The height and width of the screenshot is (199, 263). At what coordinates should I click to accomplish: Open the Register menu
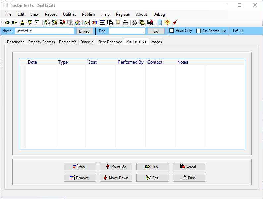[x=123, y=14]
